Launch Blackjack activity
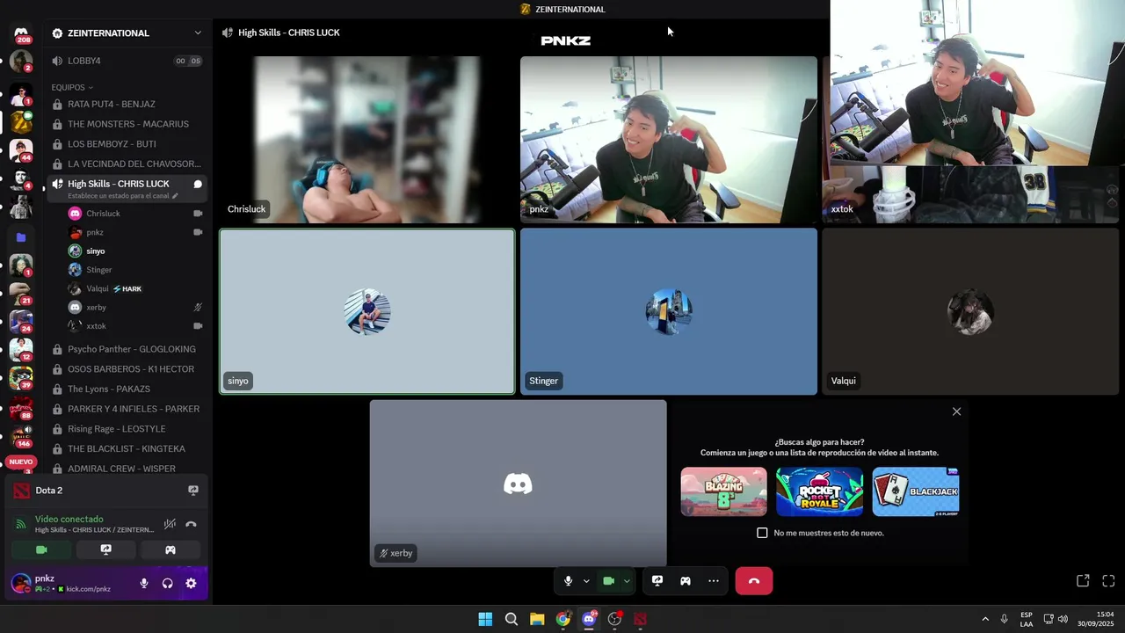Image resolution: width=1125 pixels, height=633 pixels. (916, 491)
